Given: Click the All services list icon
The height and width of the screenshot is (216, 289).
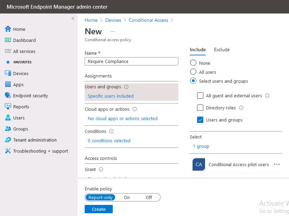Looking at the screenshot, I should tap(8, 51).
